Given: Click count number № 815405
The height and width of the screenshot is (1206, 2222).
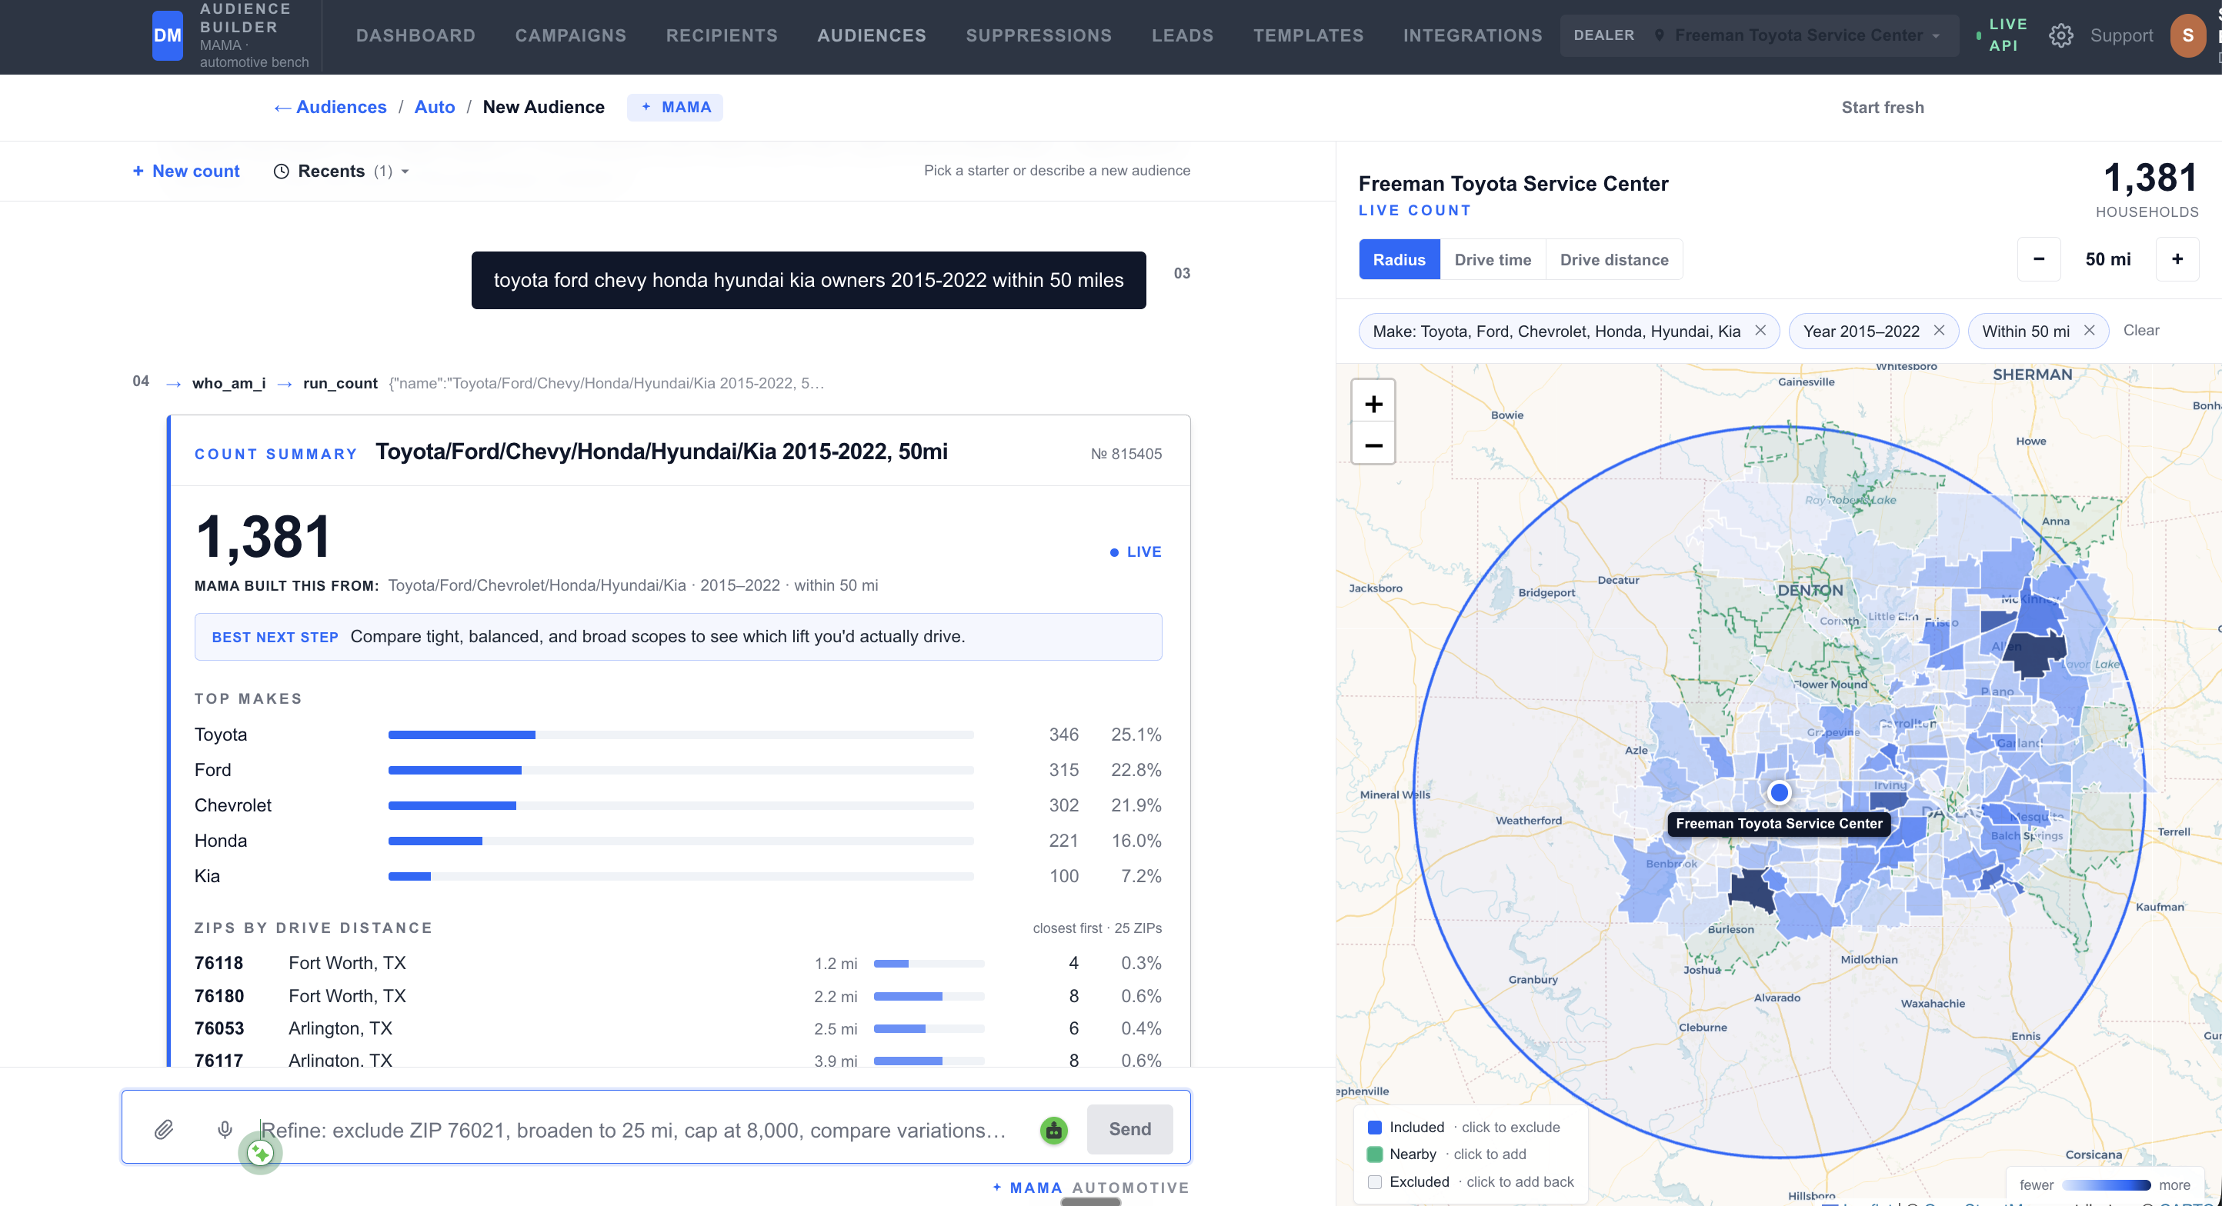Looking at the screenshot, I should [1126, 455].
